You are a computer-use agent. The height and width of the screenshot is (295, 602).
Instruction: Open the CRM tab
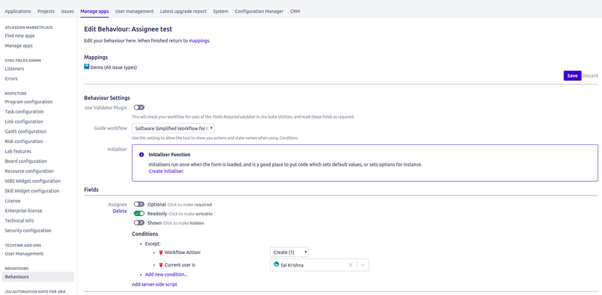coord(295,11)
